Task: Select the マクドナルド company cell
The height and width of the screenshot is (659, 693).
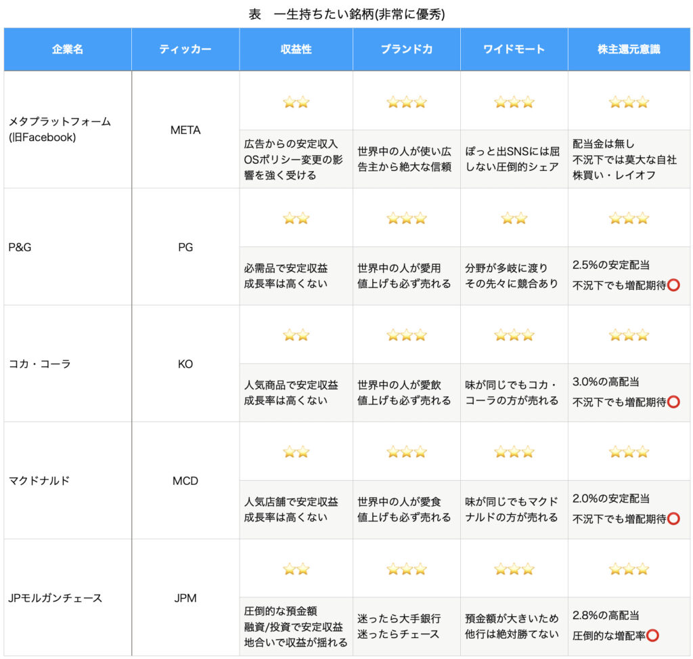Action: (68, 480)
